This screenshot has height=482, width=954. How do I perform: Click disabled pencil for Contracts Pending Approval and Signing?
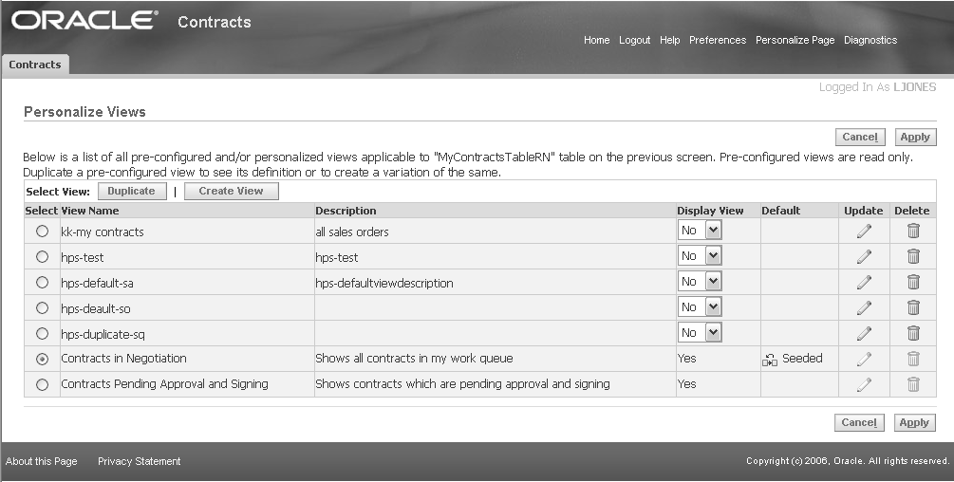coord(864,384)
